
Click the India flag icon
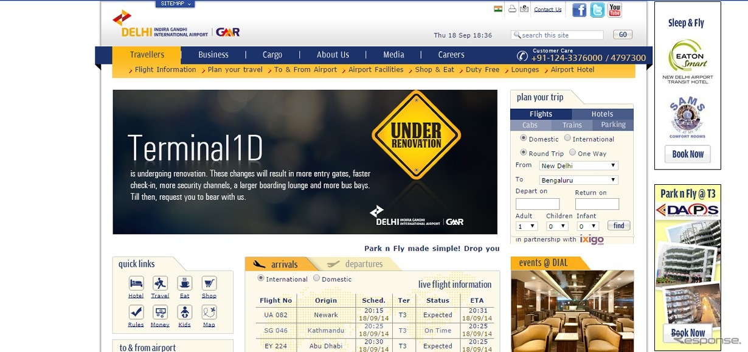point(498,9)
